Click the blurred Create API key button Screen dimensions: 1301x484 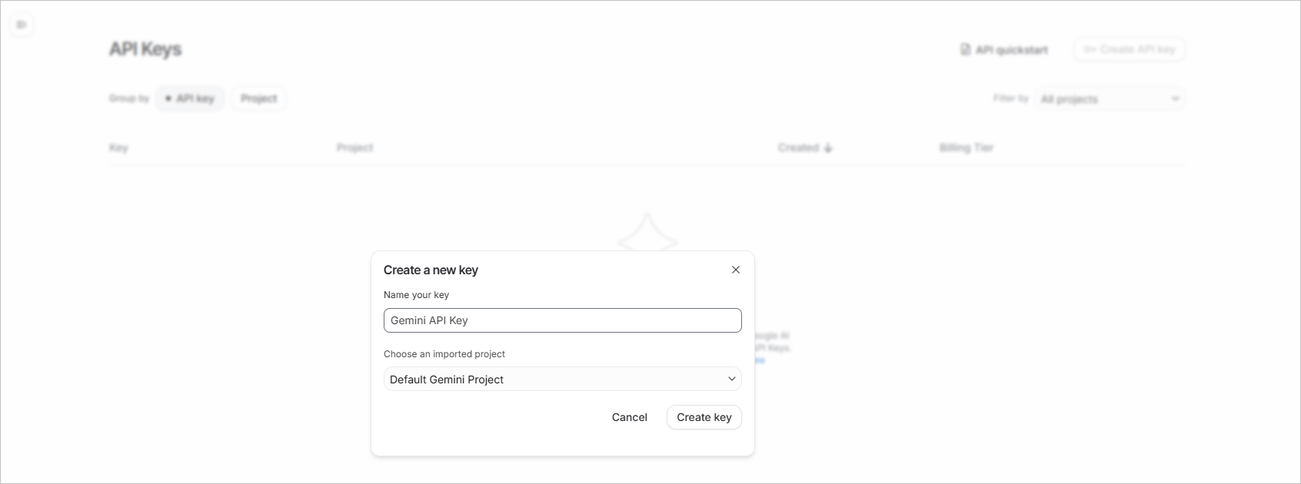pos(1130,49)
